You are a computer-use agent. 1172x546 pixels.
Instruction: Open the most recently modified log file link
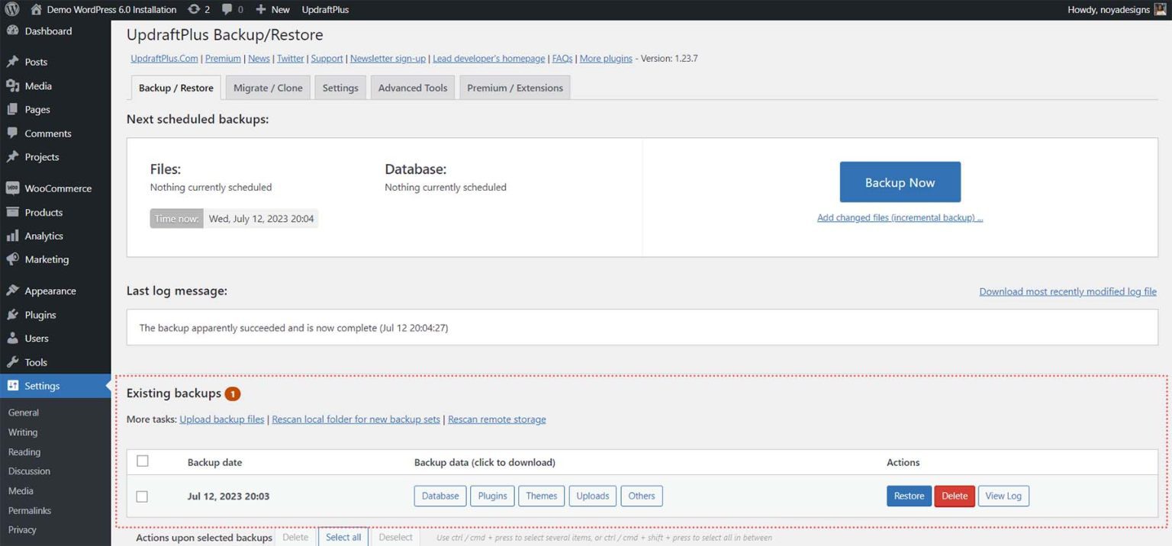(x=1067, y=291)
